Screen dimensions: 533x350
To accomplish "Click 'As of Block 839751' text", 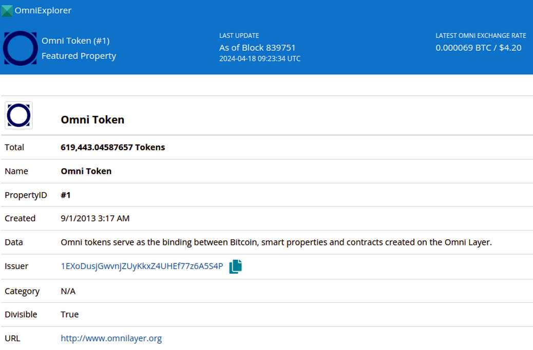I will pyautogui.click(x=257, y=48).
